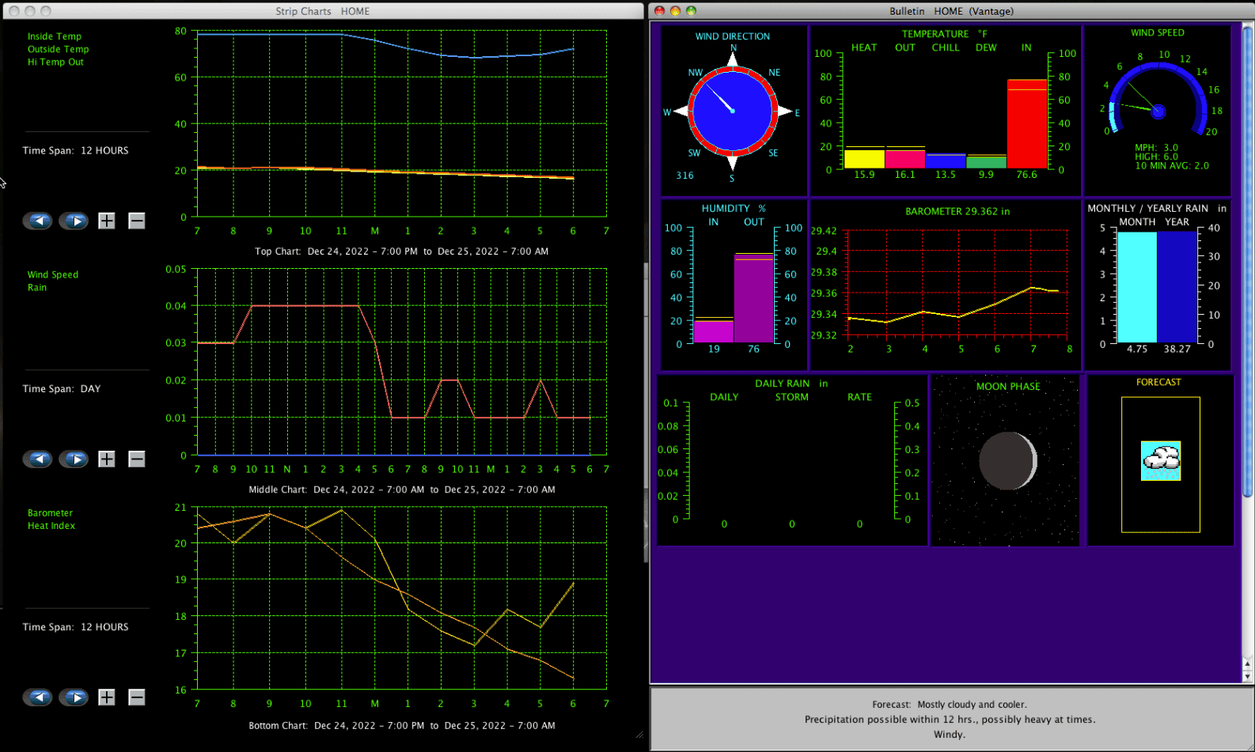Click the Wind Speed legend label

pyautogui.click(x=53, y=274)
